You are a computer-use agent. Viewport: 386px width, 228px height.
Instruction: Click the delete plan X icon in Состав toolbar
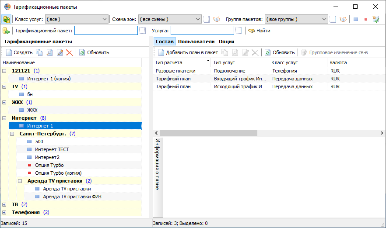[x=255, y=52]
